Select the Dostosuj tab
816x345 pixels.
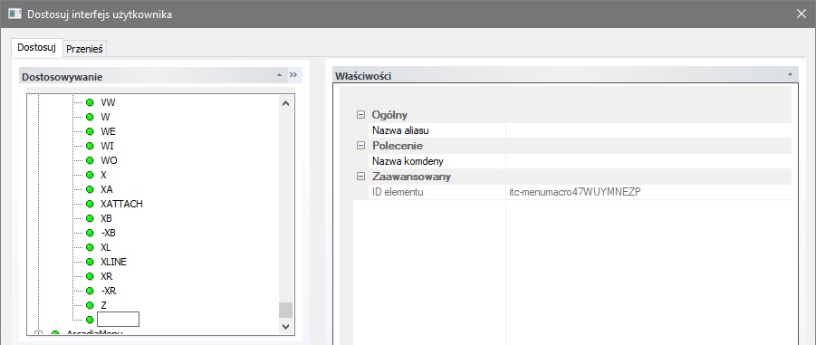pyautogui.click(x=36, y=47)
